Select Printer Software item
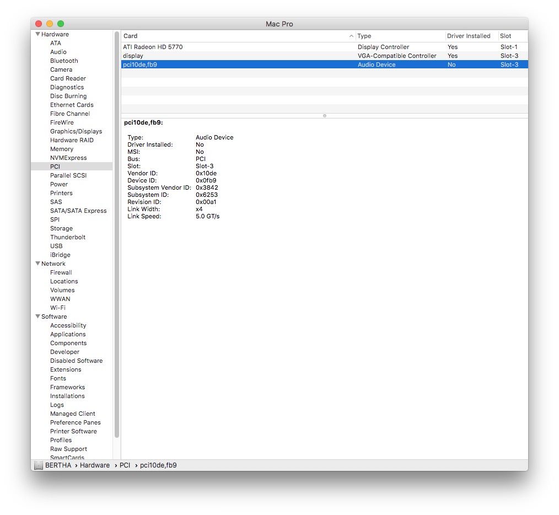The image size is (559, 515). pos(73,432)
